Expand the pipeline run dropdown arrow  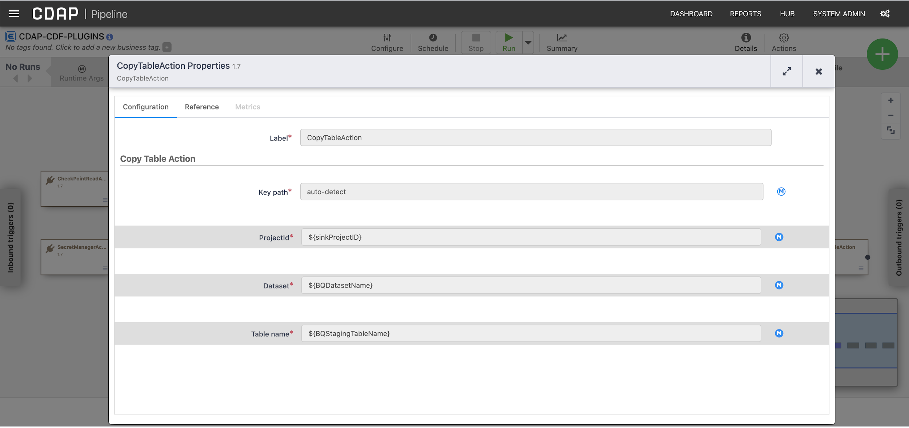point(528,42)
